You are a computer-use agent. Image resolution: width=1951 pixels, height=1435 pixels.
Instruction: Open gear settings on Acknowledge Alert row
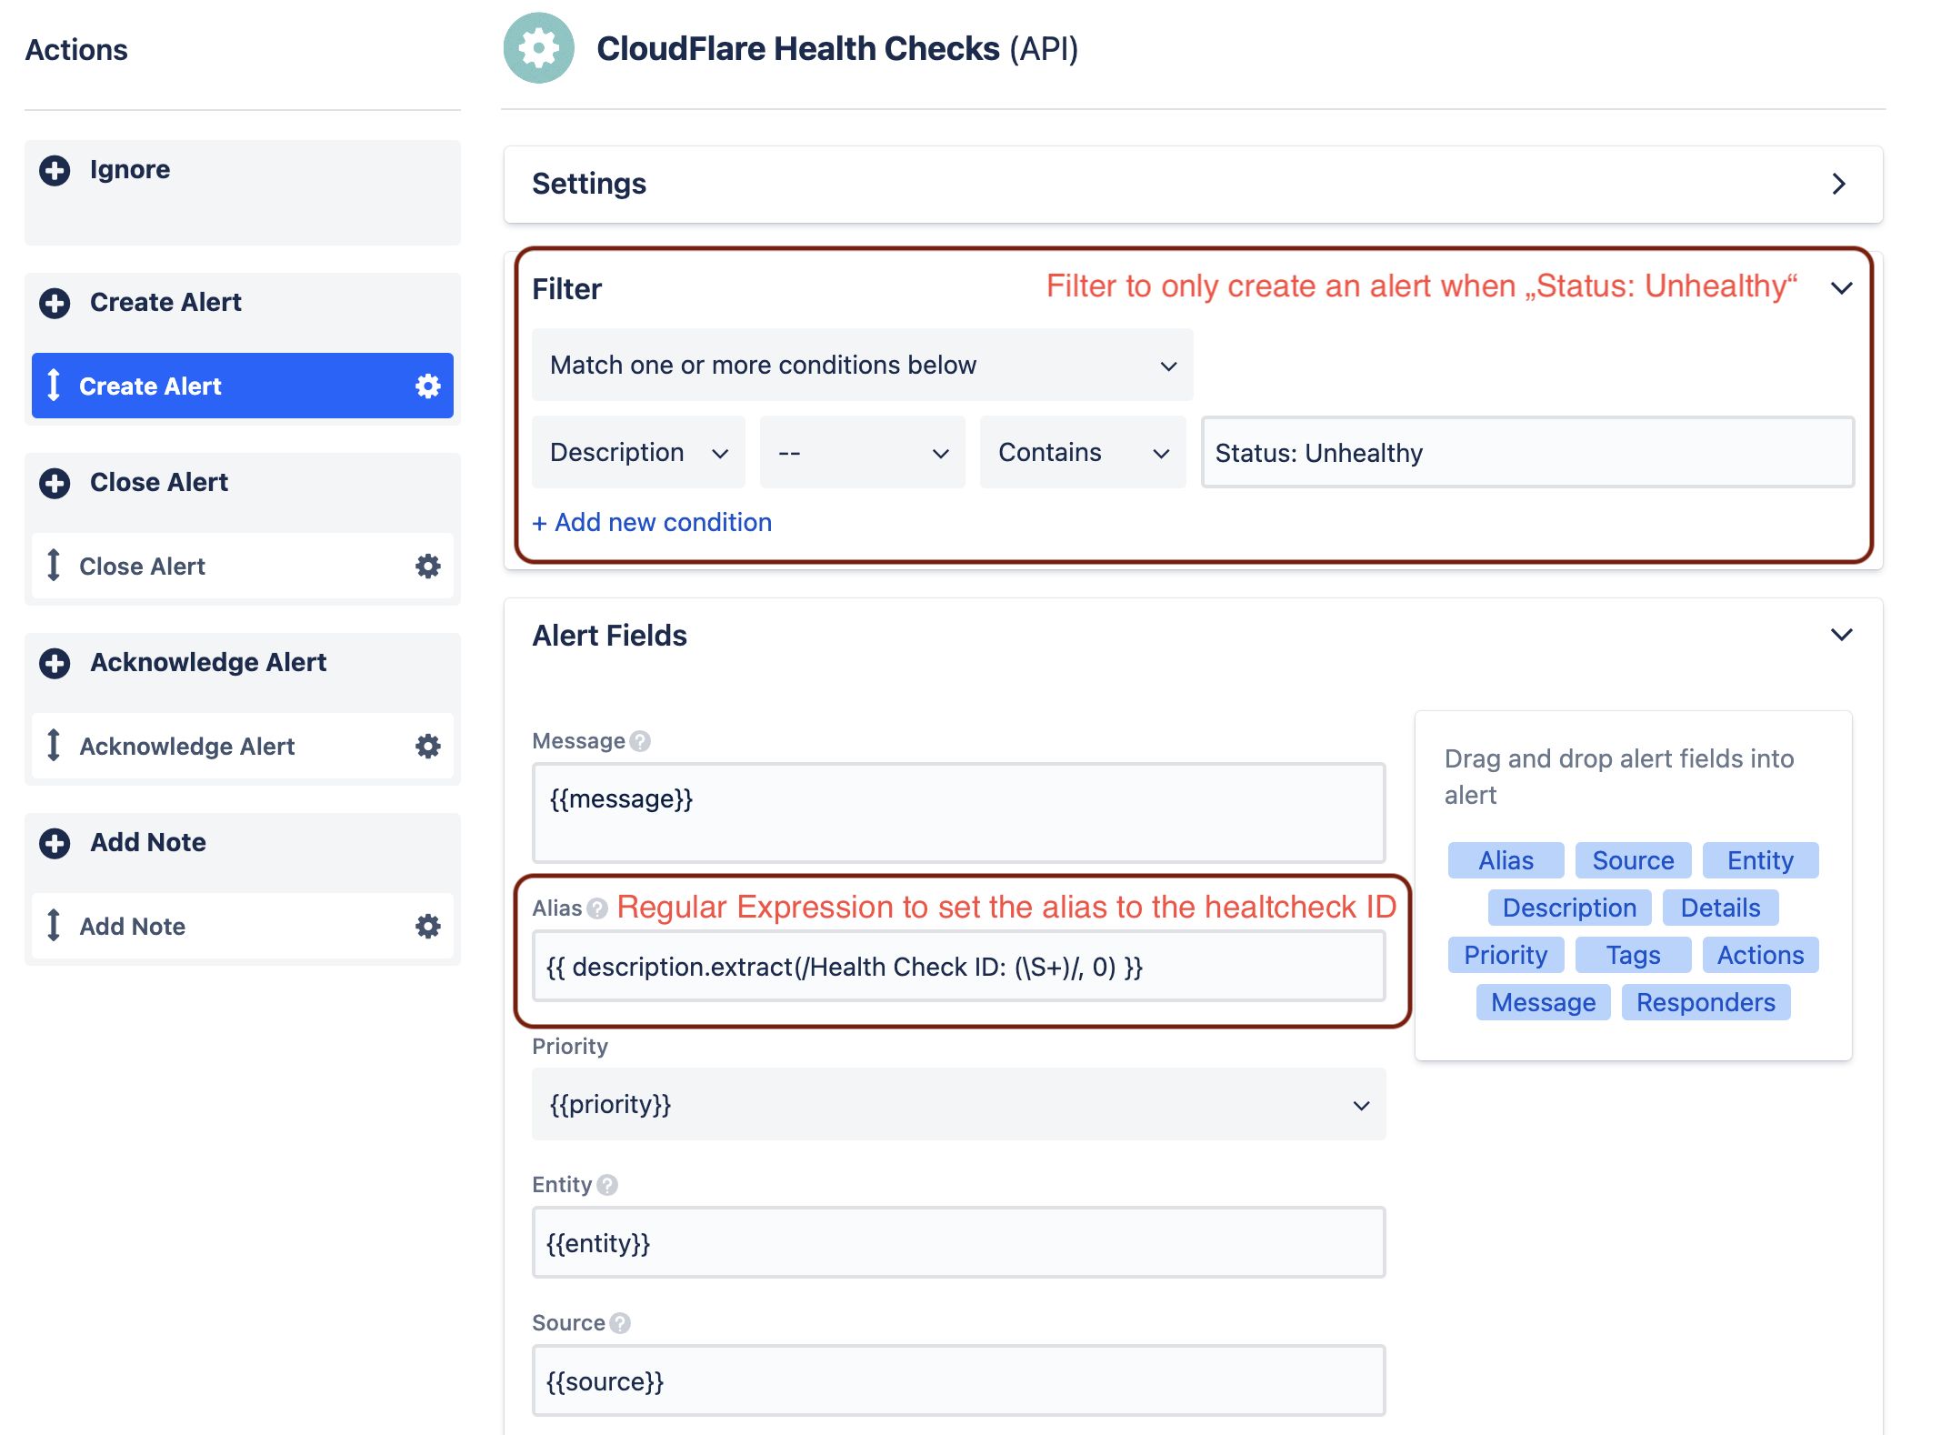click(x=427, y=746)
